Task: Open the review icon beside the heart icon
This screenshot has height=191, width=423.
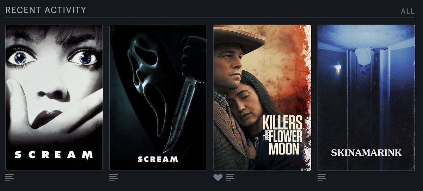Action: [230, 177]
